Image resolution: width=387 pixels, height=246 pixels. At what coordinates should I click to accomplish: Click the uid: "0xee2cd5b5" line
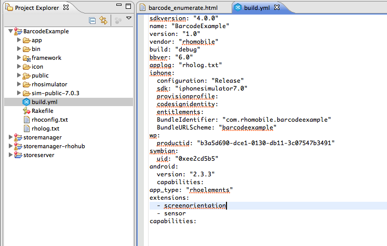tap(188, 159)
